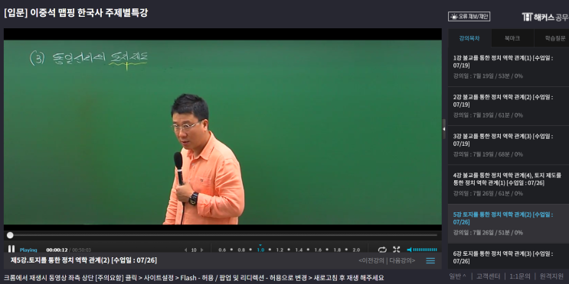
Task: Click the 제5강 lecture title below the player
Action: [x=83, y=260]
